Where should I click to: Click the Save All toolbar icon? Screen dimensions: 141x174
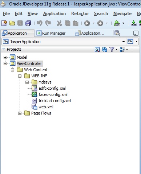click(x=28, y=23)
